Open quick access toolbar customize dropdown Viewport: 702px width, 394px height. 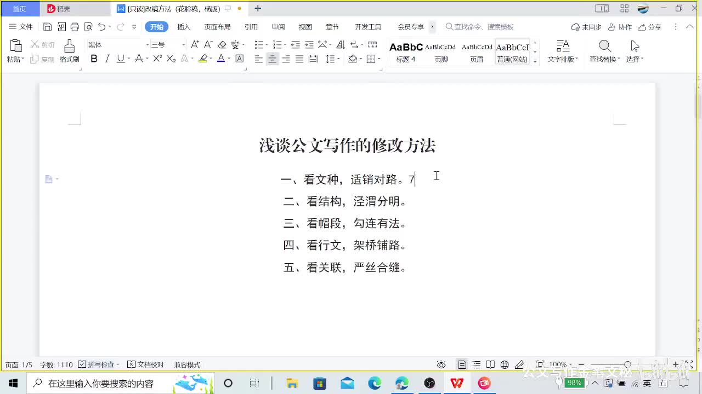(x=134, y=27)
